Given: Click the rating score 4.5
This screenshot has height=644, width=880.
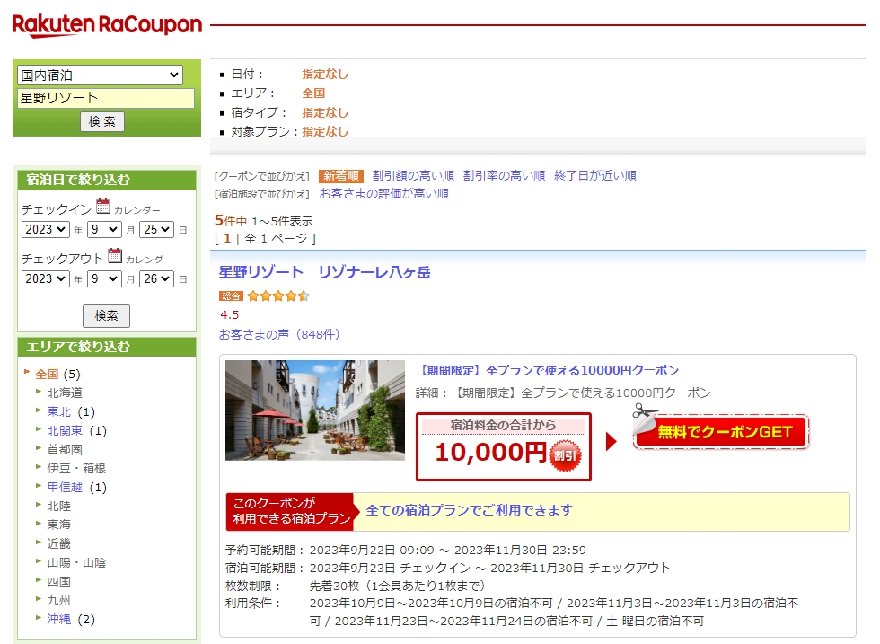Looking at the screenshot, I should click(230, 315).
